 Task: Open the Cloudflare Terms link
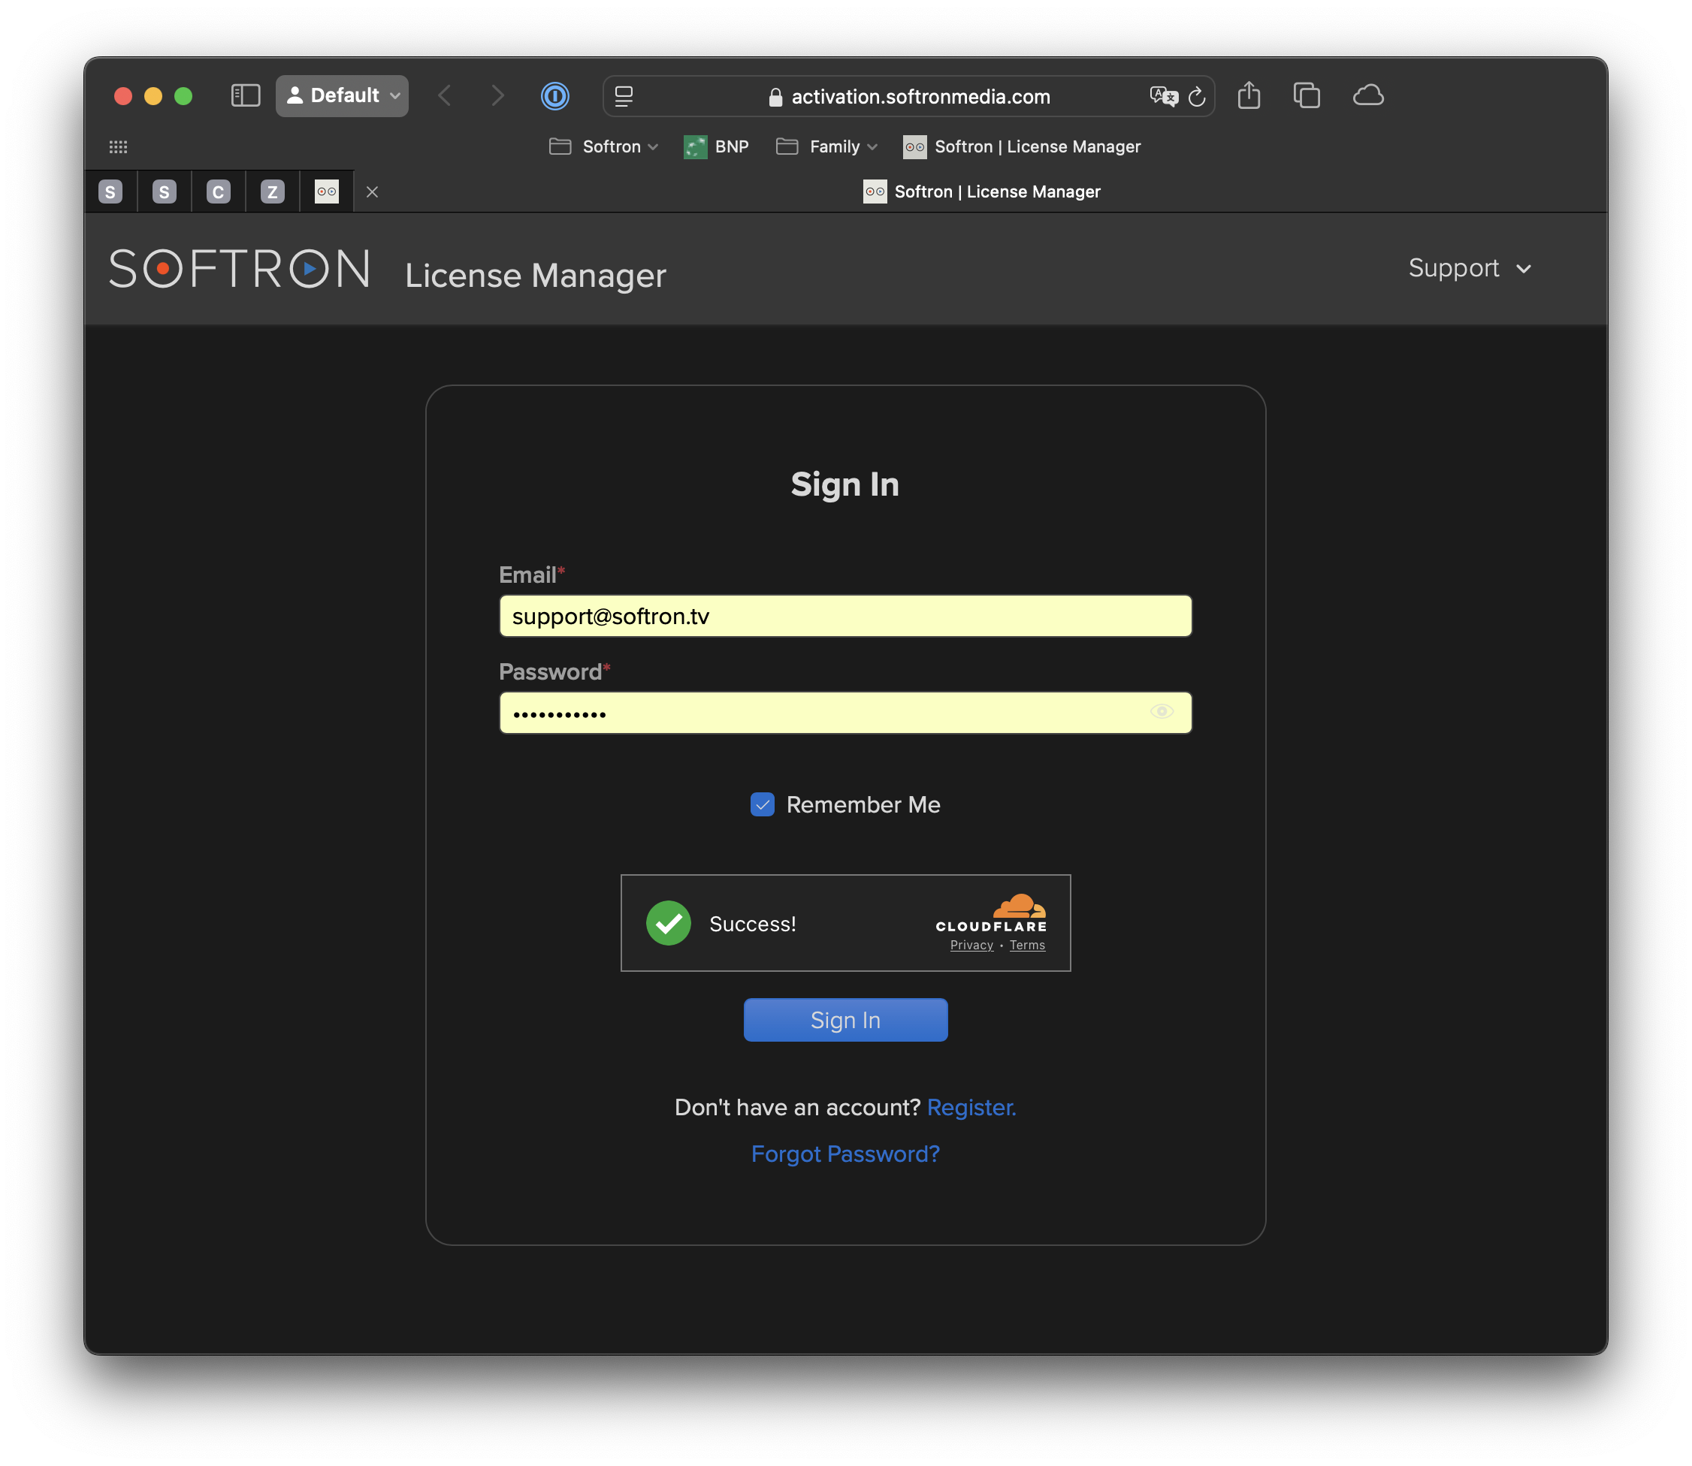(1027, 945)
